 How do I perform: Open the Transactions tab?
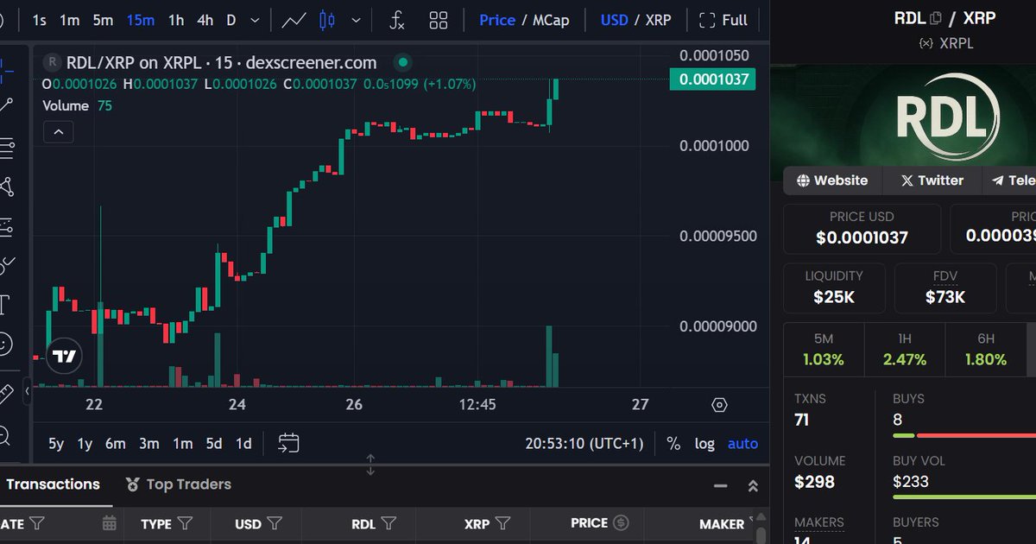tap(53, 484)
